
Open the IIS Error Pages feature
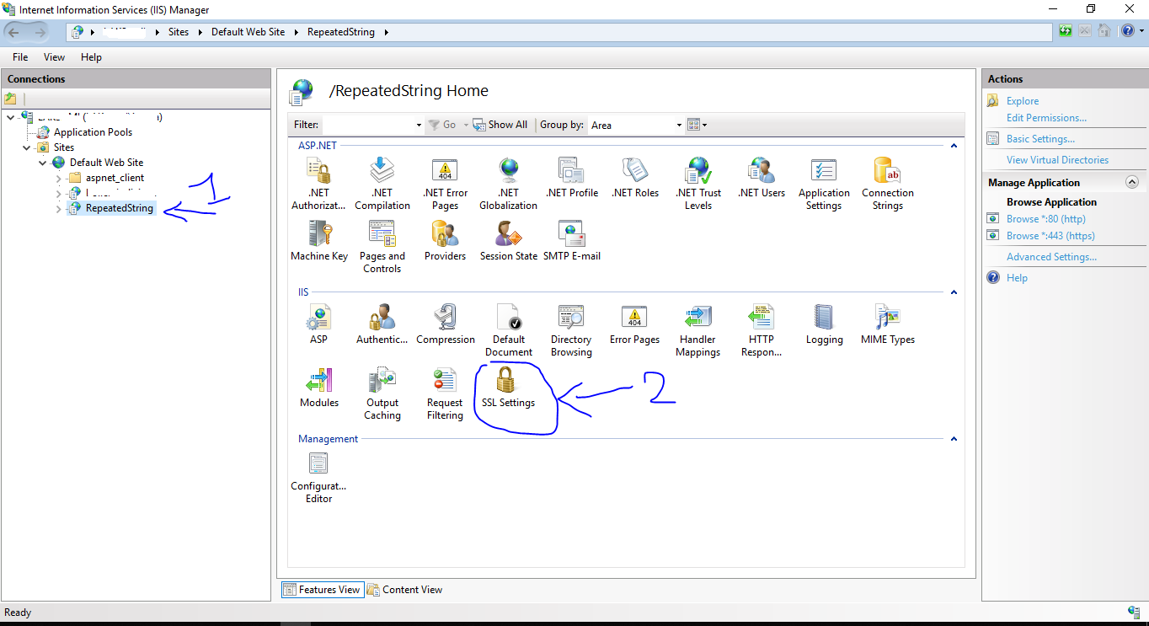pyautogui.click(x=635, y=324)
